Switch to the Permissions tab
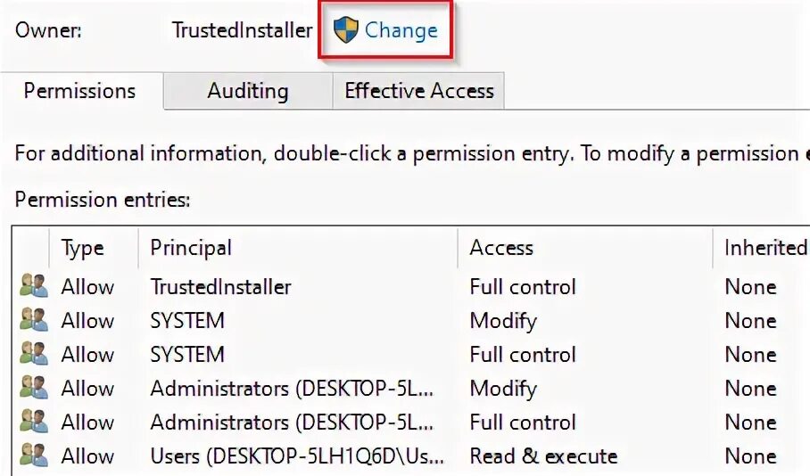 [x=81, y=92]
